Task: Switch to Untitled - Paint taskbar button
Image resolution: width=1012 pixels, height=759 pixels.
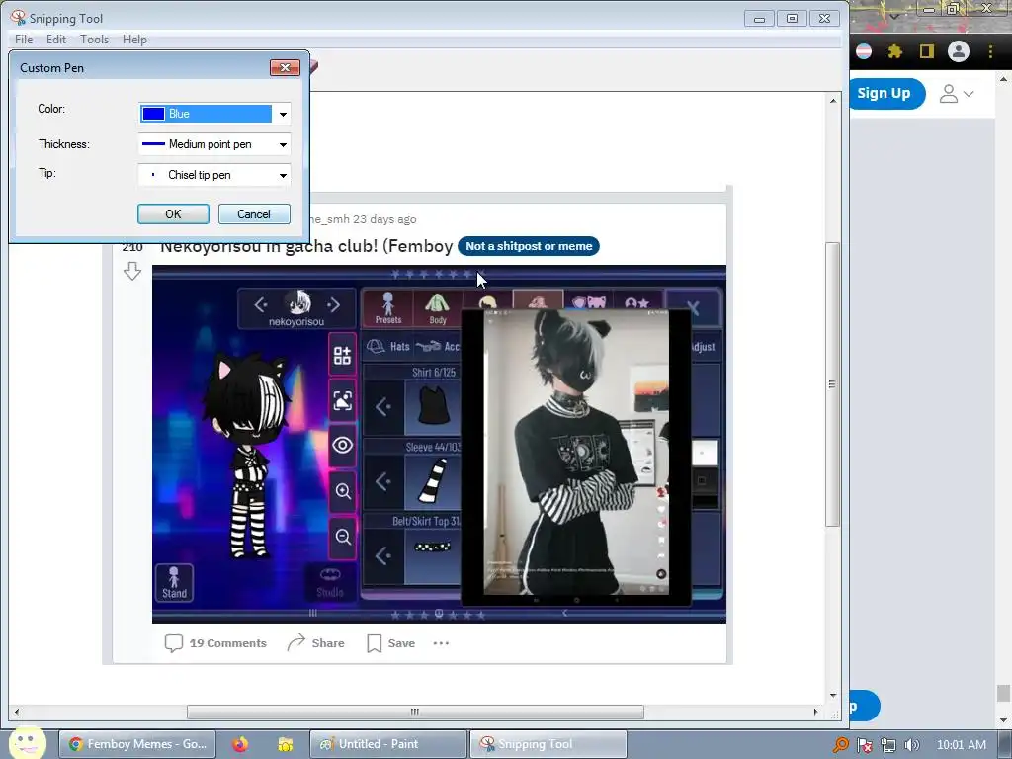Action: 387,744
